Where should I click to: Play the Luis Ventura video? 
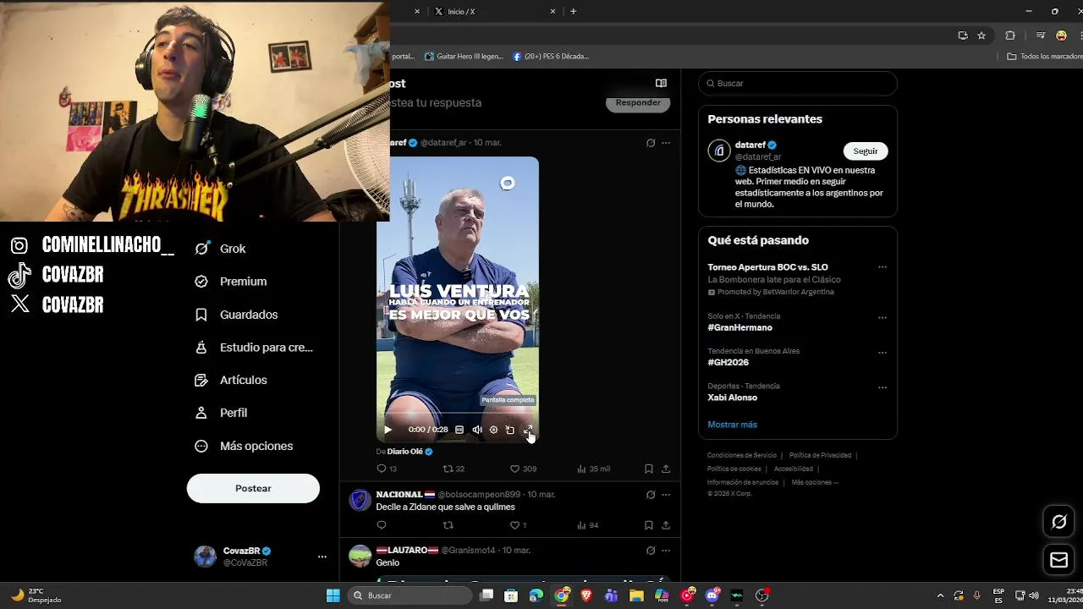coord(388,430)
